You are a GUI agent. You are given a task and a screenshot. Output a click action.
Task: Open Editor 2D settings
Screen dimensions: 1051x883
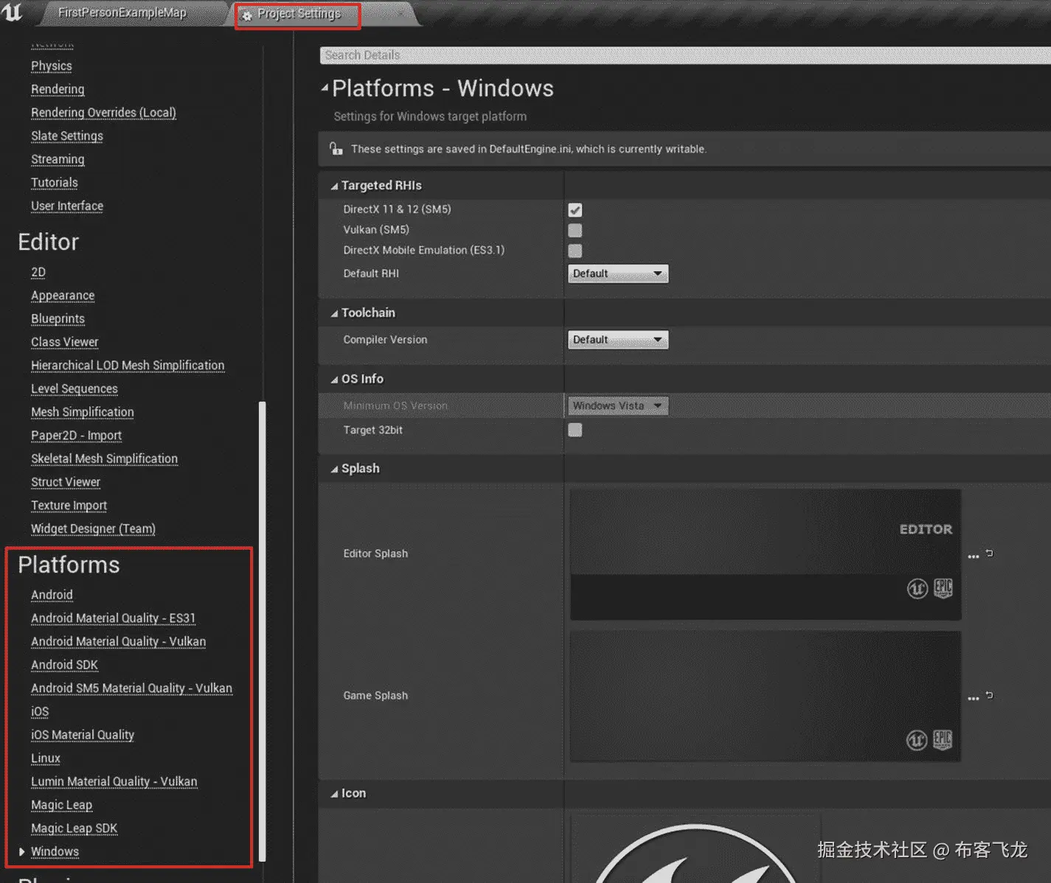(x=38, y=272)
